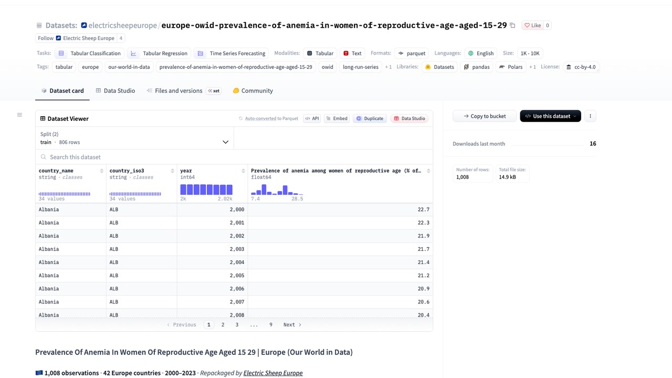Follow Electric Sheep Europe
The width and height of the screenshot is (672, 378).
(46, 38)
